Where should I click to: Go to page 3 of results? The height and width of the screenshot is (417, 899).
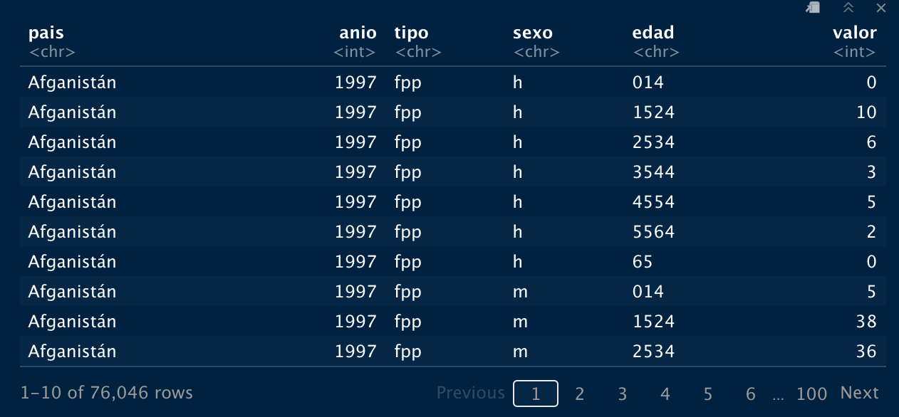click(623, 394)
